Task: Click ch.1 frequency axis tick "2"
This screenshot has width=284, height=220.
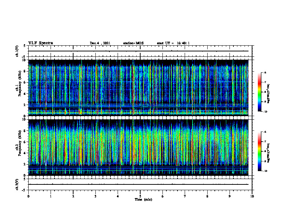Action: pyautogui.click(x=25, y=105)
